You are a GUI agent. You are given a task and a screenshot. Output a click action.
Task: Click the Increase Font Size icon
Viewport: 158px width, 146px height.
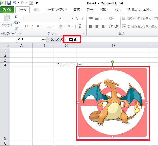click(x=77, y=18)
